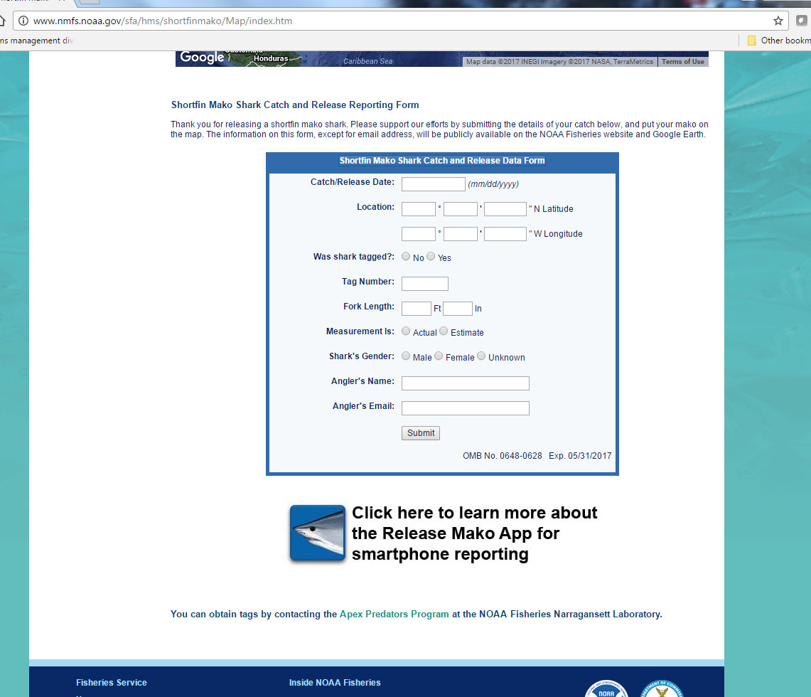Select Female as shark's gender
The height and width of the screenshot is (697, 811).
pyautogui.click(x=439, y=356)
